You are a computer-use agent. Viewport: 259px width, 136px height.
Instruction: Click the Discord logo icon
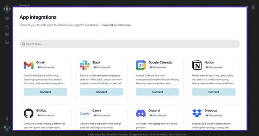[x=141, y=113]
